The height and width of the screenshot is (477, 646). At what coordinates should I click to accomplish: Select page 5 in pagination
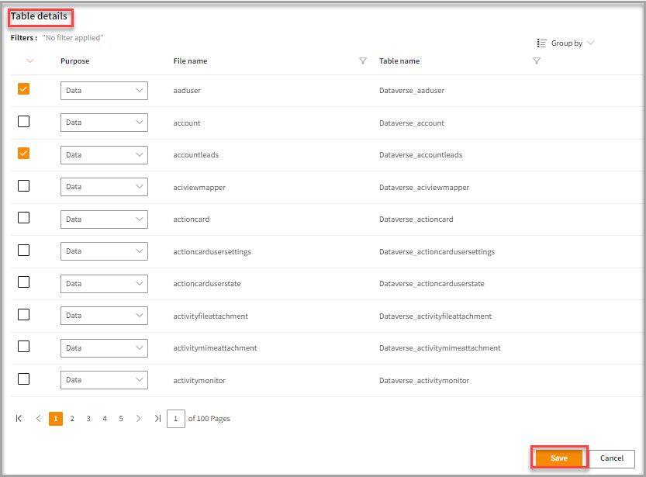(x=121, y=419)
